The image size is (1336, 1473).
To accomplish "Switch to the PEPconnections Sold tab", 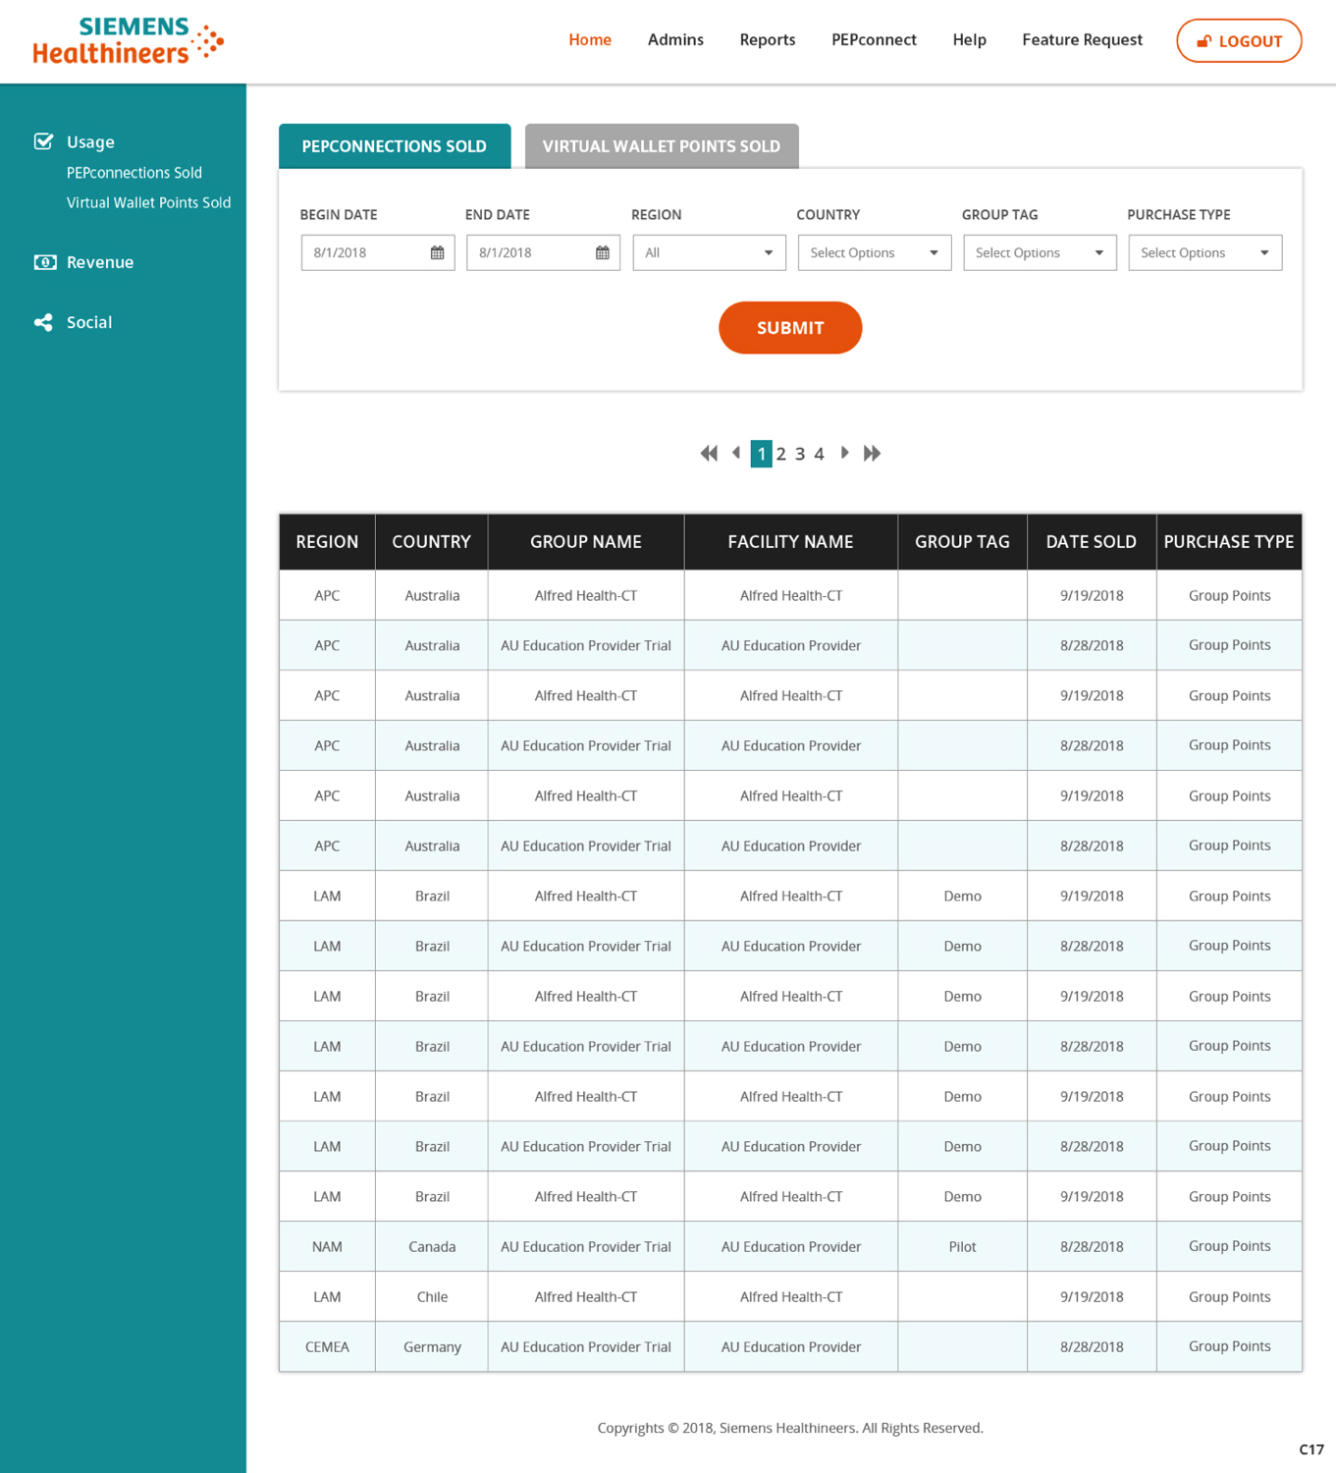I will coord(395,146).
